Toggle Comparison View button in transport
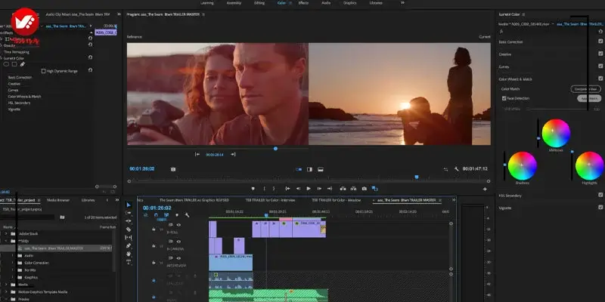Image resolution: width=605 pixels, height=302 pixels. [374, 188]
